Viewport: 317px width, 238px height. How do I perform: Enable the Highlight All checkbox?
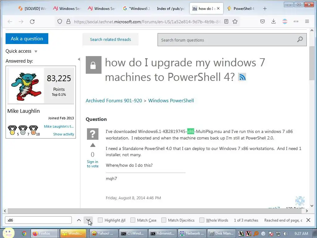tap(100, 220)
